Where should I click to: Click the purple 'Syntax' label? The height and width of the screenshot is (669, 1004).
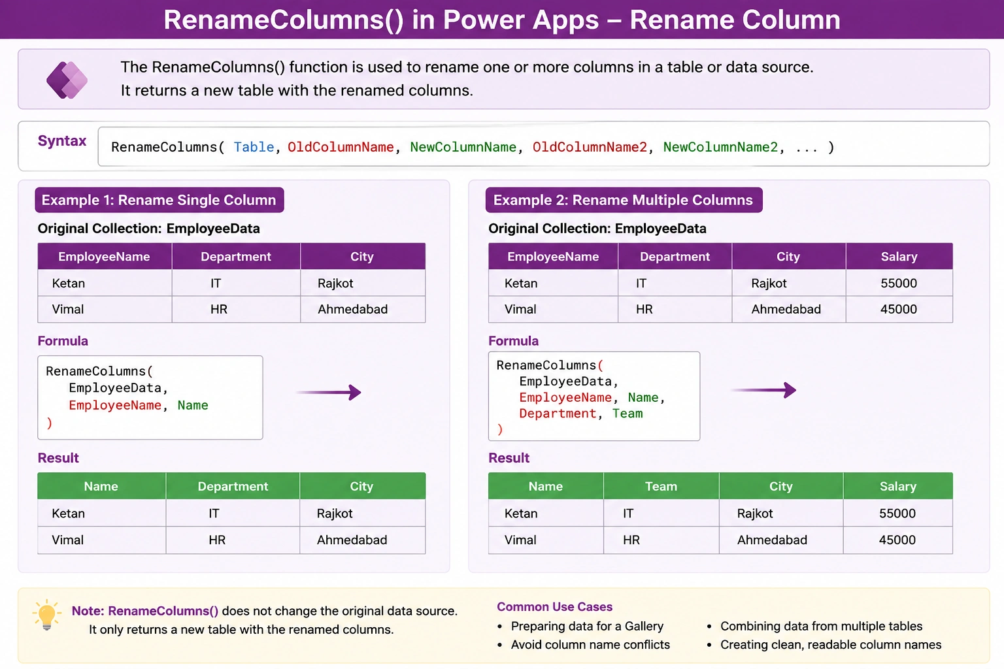click(62, 141)
